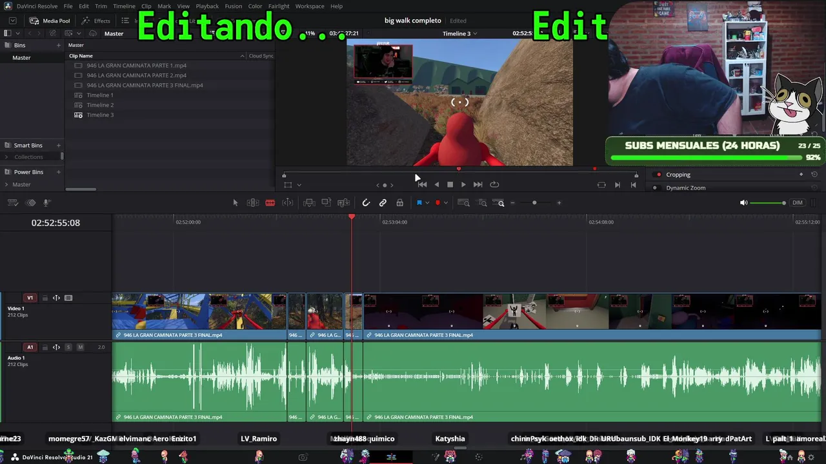Toggle Auto Track Selector on A1

56,347
